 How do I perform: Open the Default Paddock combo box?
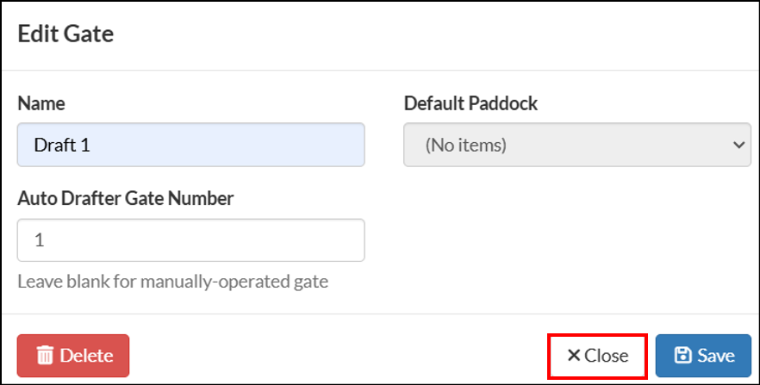point(577,145)
